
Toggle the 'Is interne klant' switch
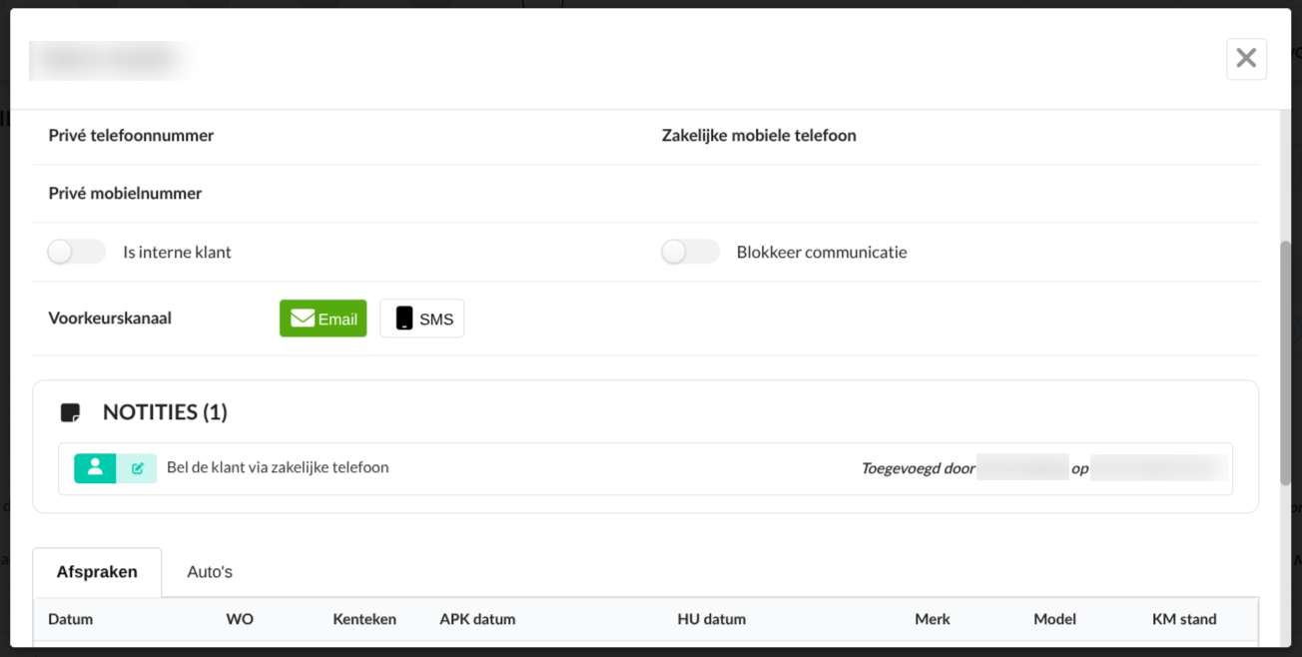click(x=76, y=252)
